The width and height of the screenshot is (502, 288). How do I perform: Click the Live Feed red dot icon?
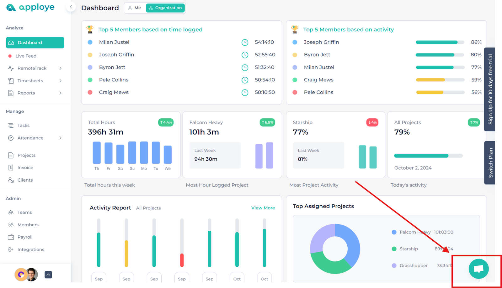10,56
